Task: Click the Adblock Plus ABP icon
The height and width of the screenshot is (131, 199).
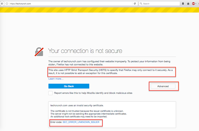Action: [193, 3]
